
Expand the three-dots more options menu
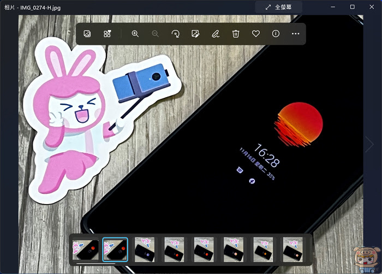(x=296, y=34)
